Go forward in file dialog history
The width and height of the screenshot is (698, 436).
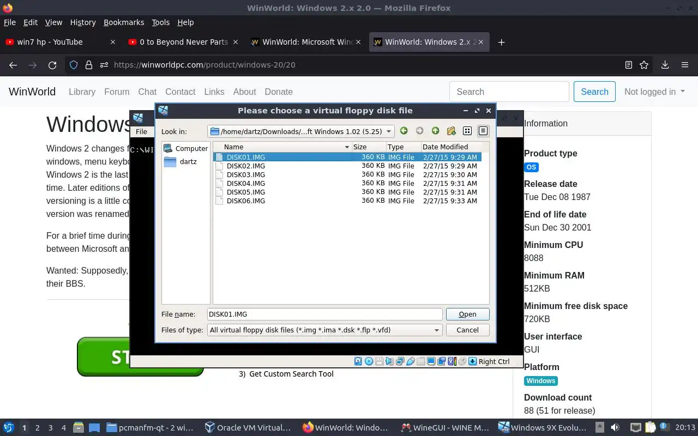(419, 131)
